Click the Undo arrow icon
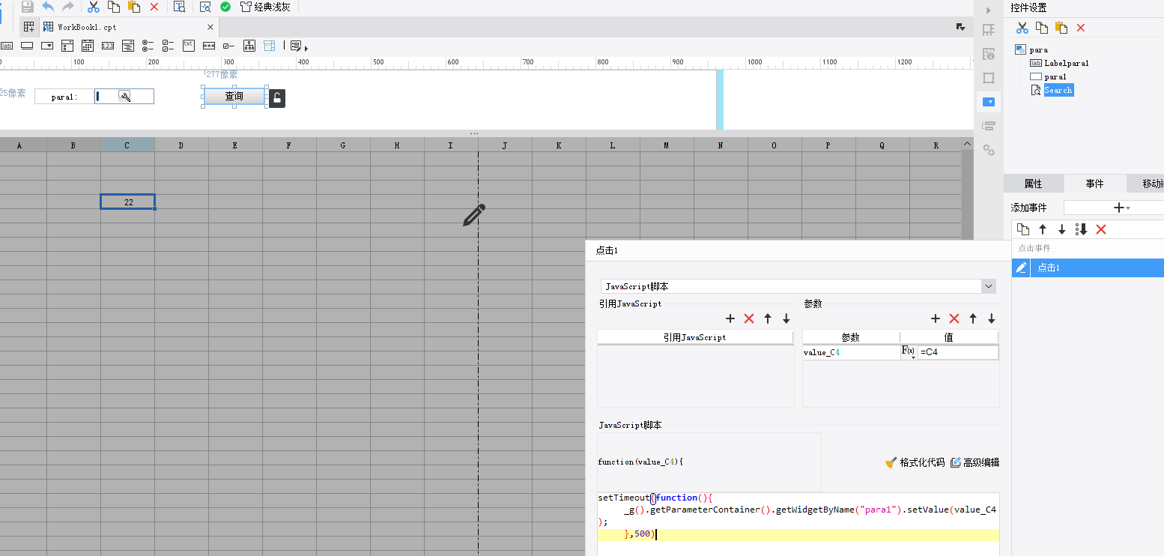Screen dimensions: 1164x556 (48, 7)
